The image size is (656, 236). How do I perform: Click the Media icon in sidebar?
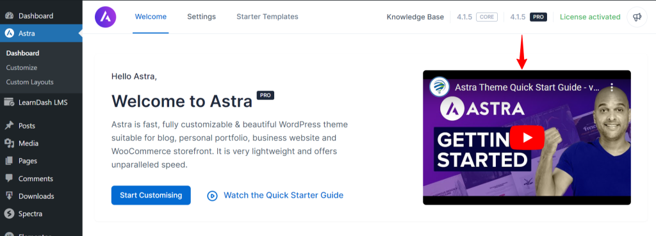[x=9, y=143]
